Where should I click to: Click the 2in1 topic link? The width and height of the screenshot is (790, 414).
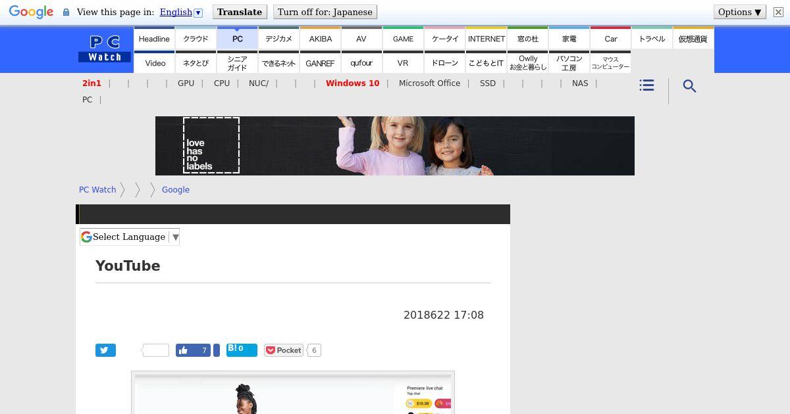[92, 83]
